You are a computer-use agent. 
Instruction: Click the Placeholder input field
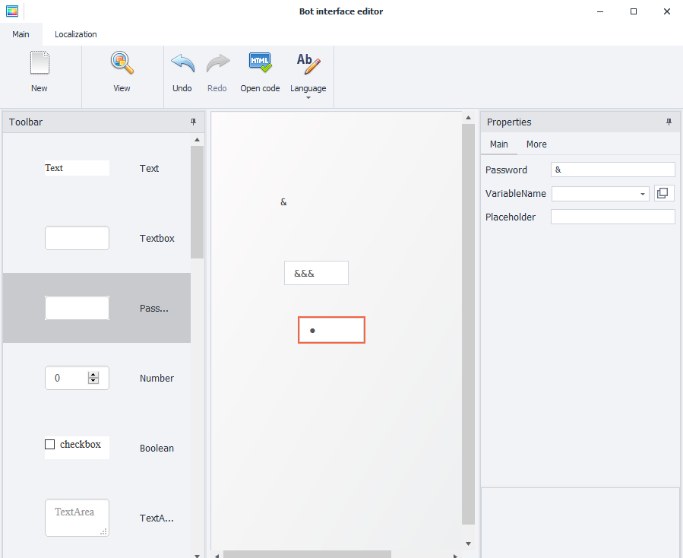click(x=613, y=217)
